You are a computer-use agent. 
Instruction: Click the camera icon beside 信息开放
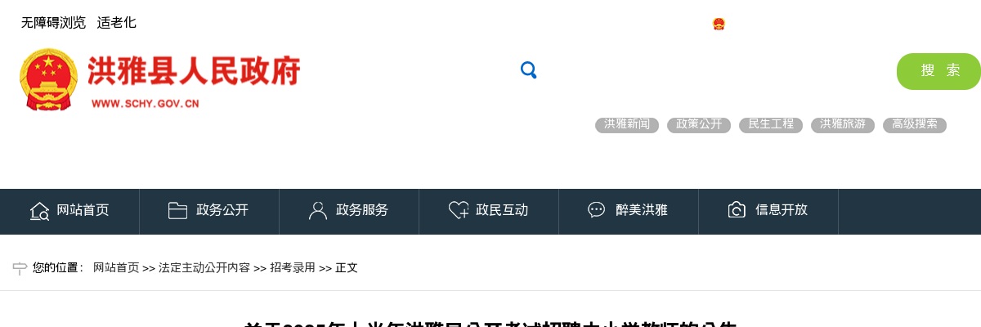point(737,210)
